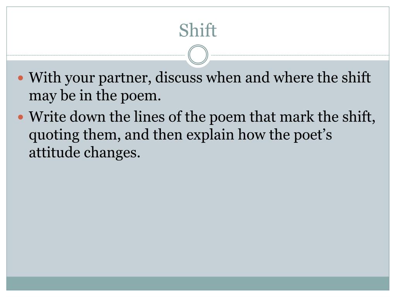
Task: Click "may be in the poem." line
Action: click(95, 96)
